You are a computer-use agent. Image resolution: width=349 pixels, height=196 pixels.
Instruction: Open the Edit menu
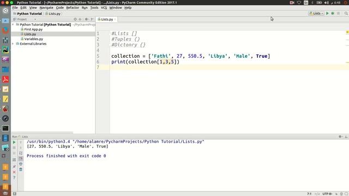(23, 8)
